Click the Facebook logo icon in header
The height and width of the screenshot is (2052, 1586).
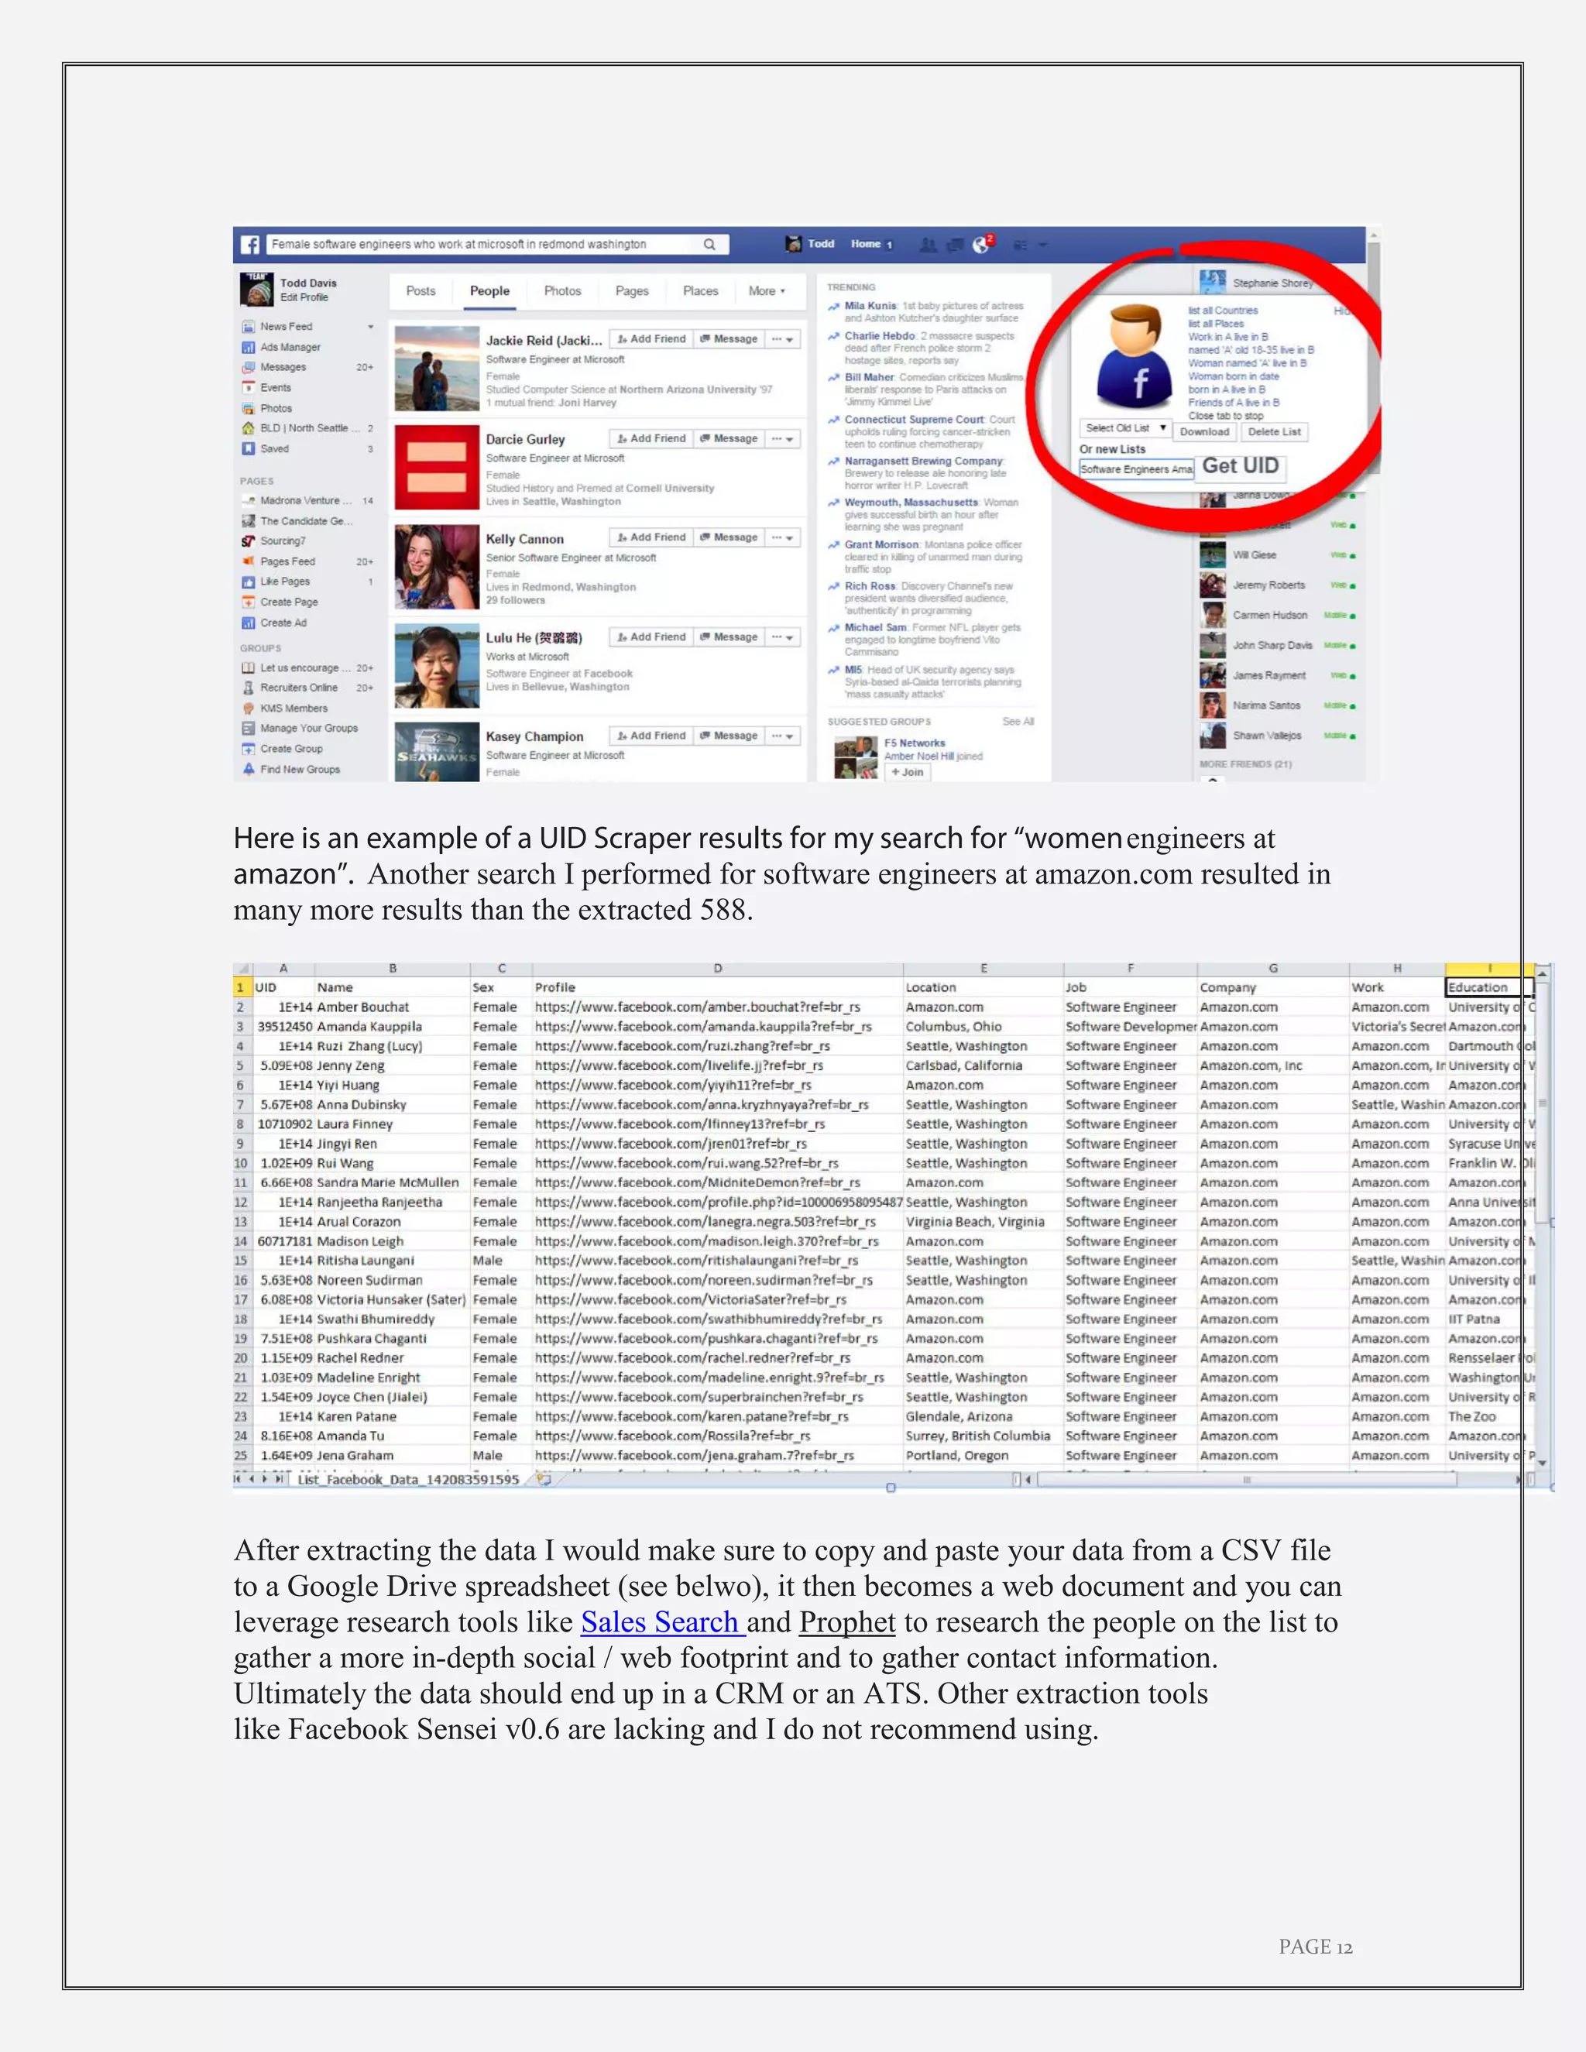point(250,244)
